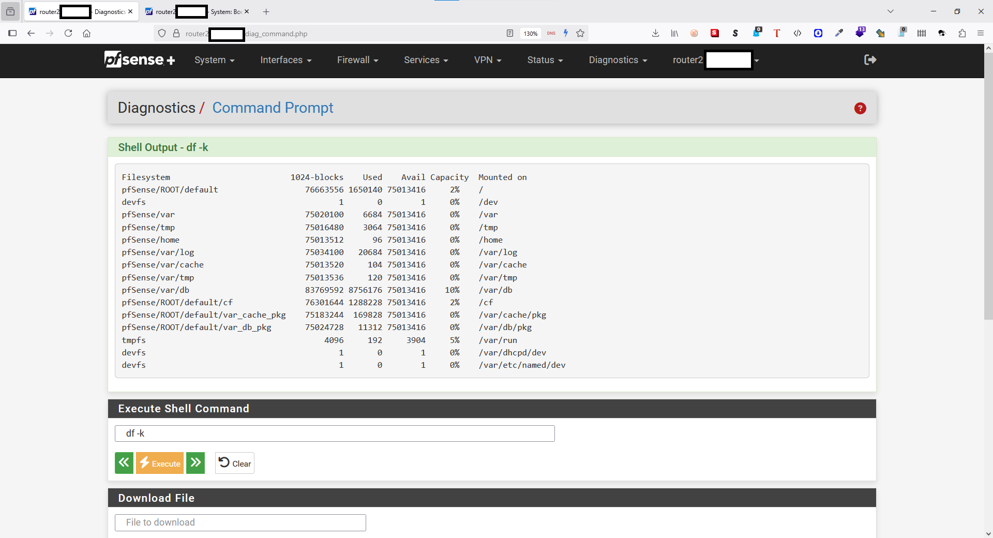Click the eyedropper extension icon
The width and height of the screenshot is (993, 538).
coord(839,33)
